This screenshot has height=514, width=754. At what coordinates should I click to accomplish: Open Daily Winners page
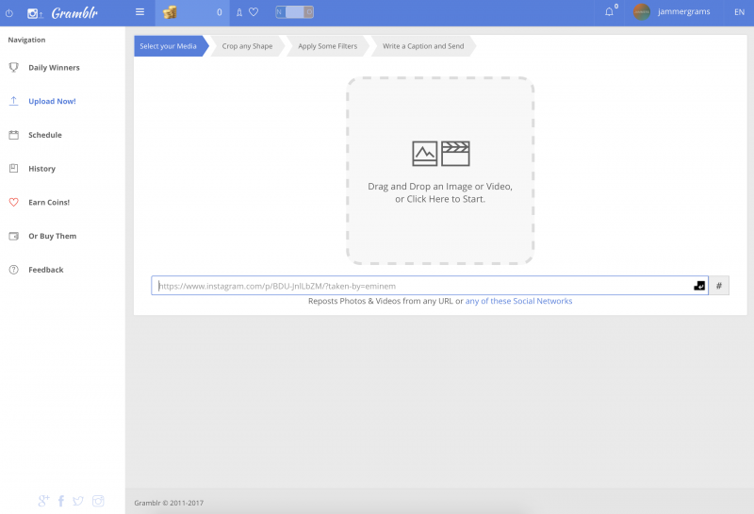click(54, 67)
